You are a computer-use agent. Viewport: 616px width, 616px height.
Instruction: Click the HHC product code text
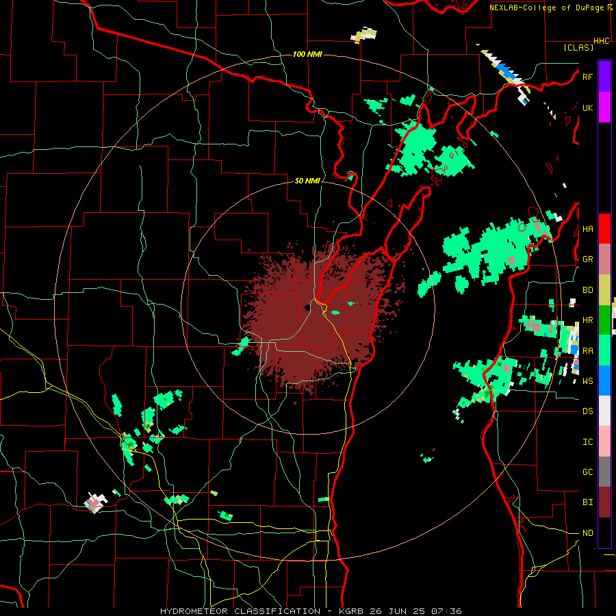pos(602,41)
